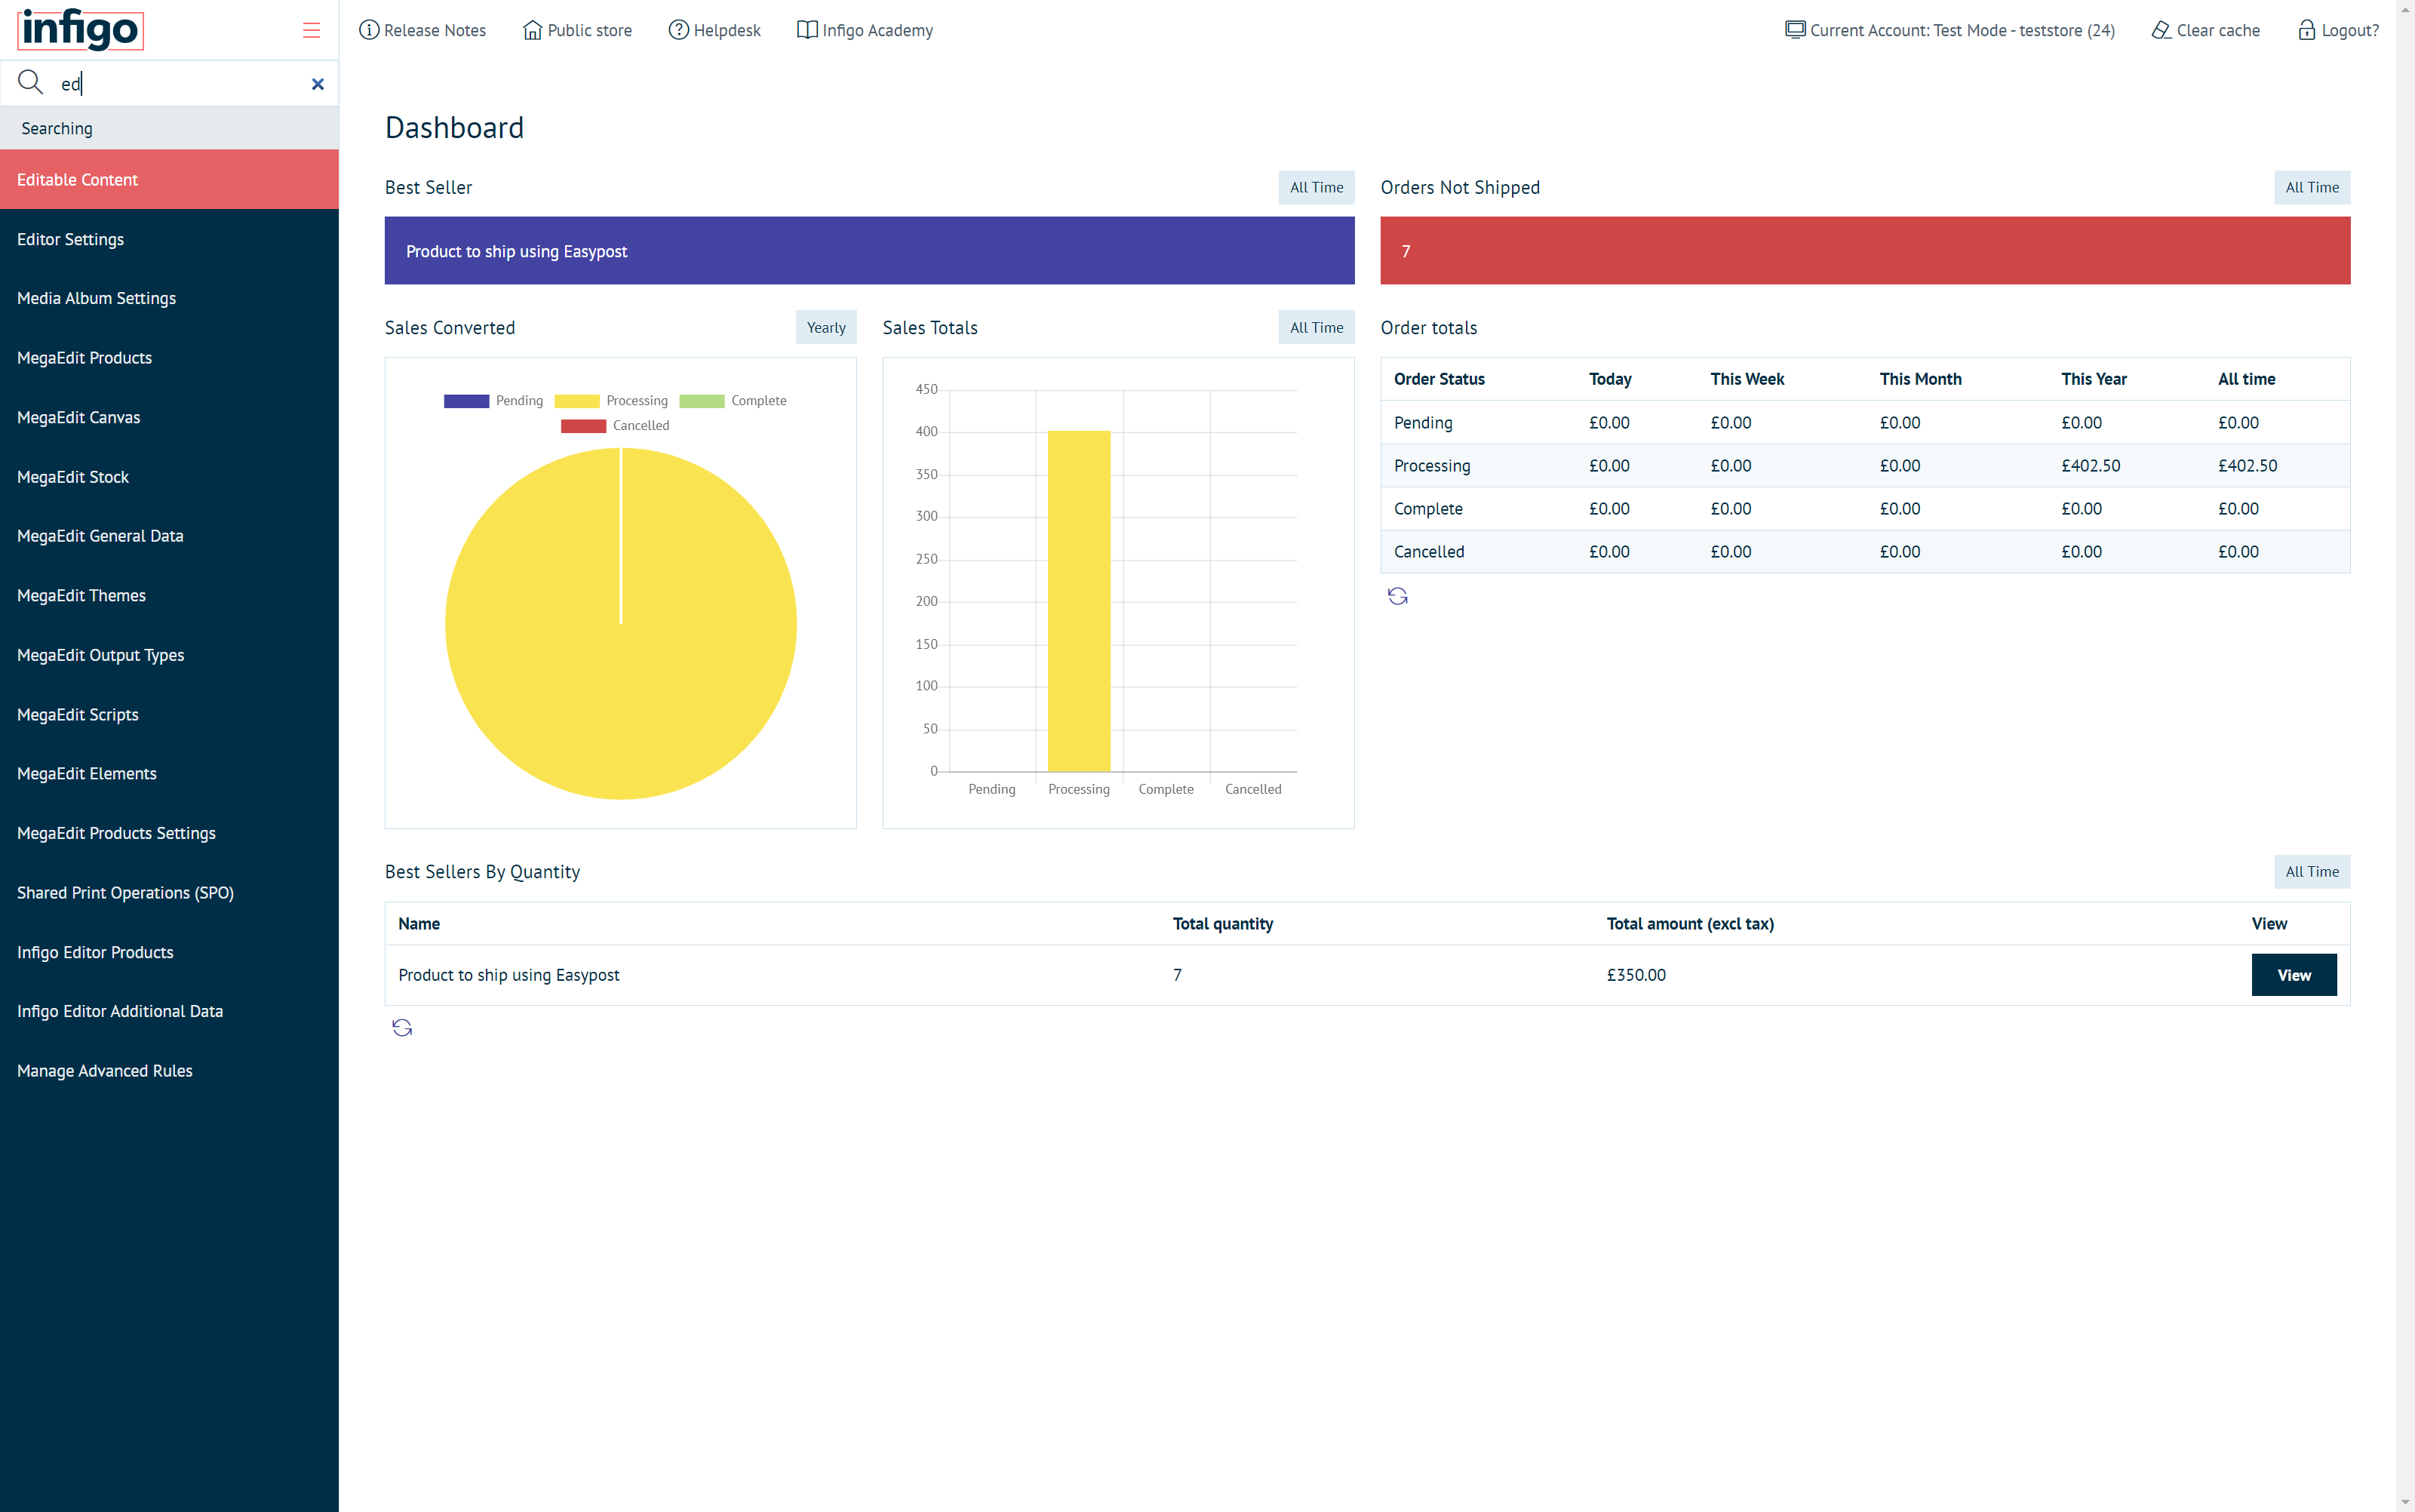
Task: Click the View button for Easypost product
Action: coord(2293,975)
